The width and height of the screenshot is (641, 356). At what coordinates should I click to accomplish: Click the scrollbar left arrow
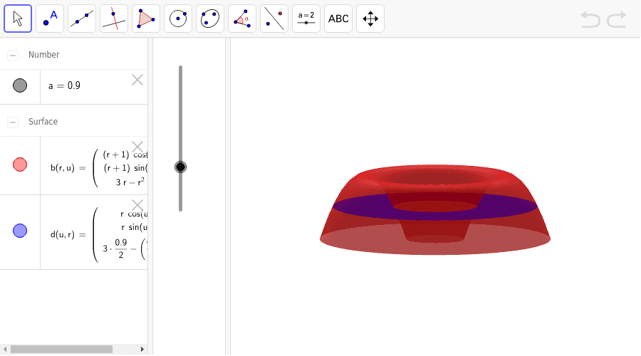pyautogui.click(x=5, y=349)
